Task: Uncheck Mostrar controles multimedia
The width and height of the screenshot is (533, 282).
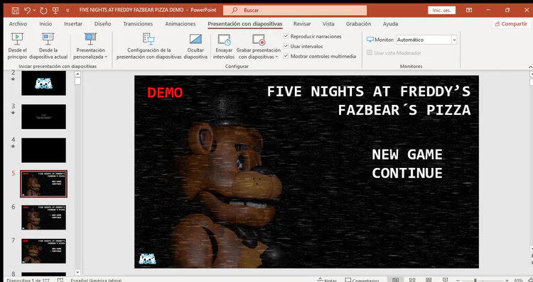Action: (286, 56)
